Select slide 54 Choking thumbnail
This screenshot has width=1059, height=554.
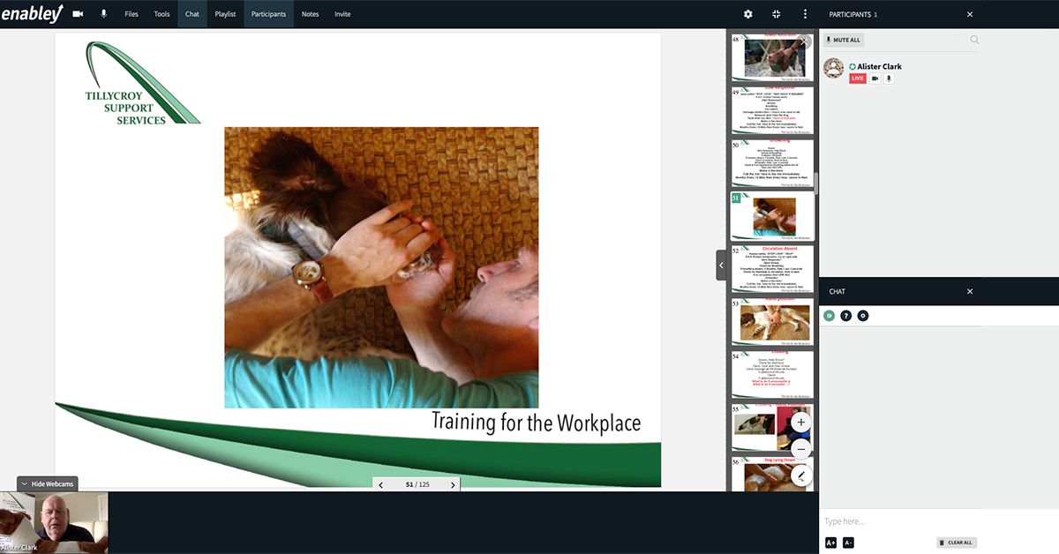pyautogui.click(x=772, y=375)
